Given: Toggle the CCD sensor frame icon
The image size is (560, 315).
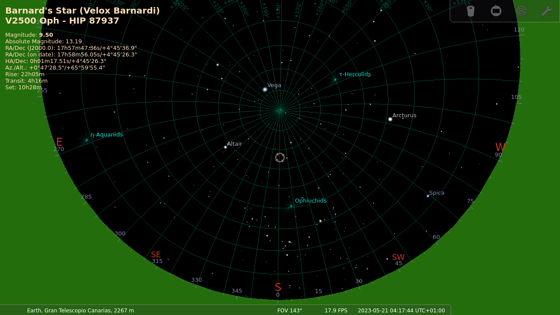Looking at the screenshot, I should 496,11.
